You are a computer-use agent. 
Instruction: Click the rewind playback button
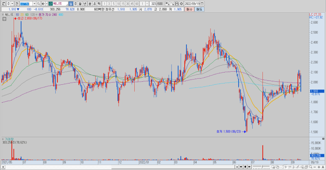(241, 167)
